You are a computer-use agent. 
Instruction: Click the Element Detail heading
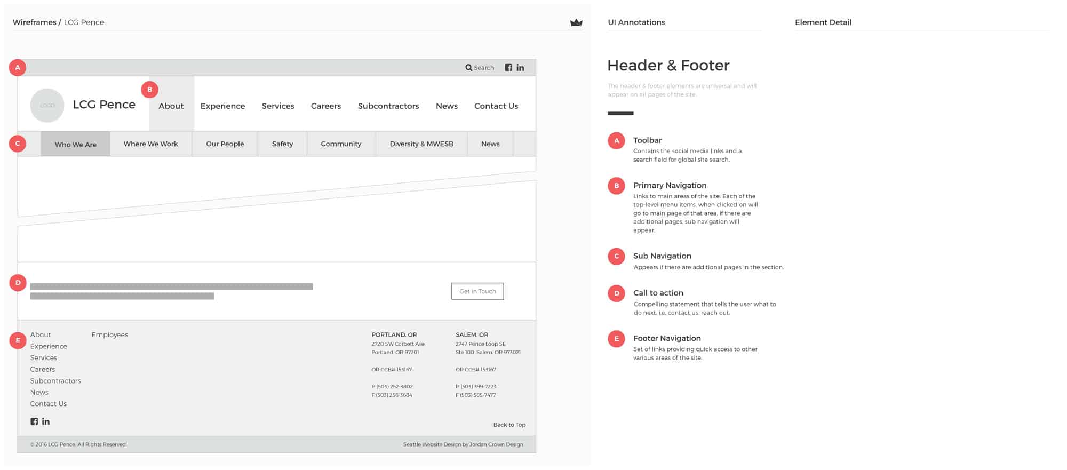click(823, 22)
